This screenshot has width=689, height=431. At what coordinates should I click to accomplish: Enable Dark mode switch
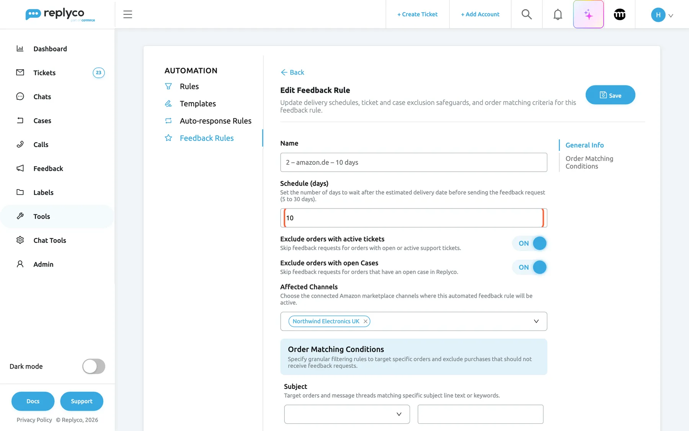(x=94, y=366)
